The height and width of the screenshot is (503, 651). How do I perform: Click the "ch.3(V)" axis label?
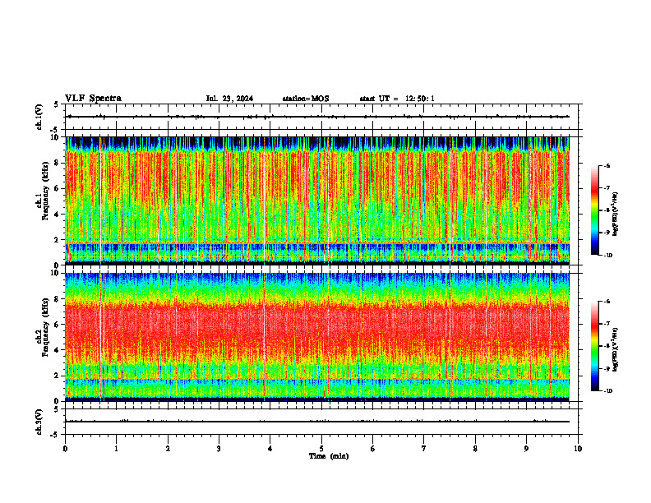tap(39, 422)
